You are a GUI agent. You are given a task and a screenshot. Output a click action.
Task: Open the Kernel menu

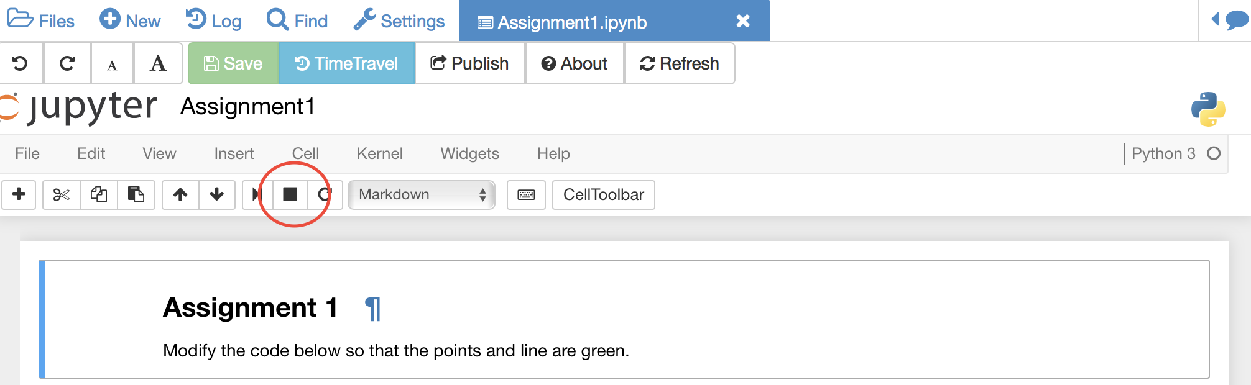pos(379,153)
